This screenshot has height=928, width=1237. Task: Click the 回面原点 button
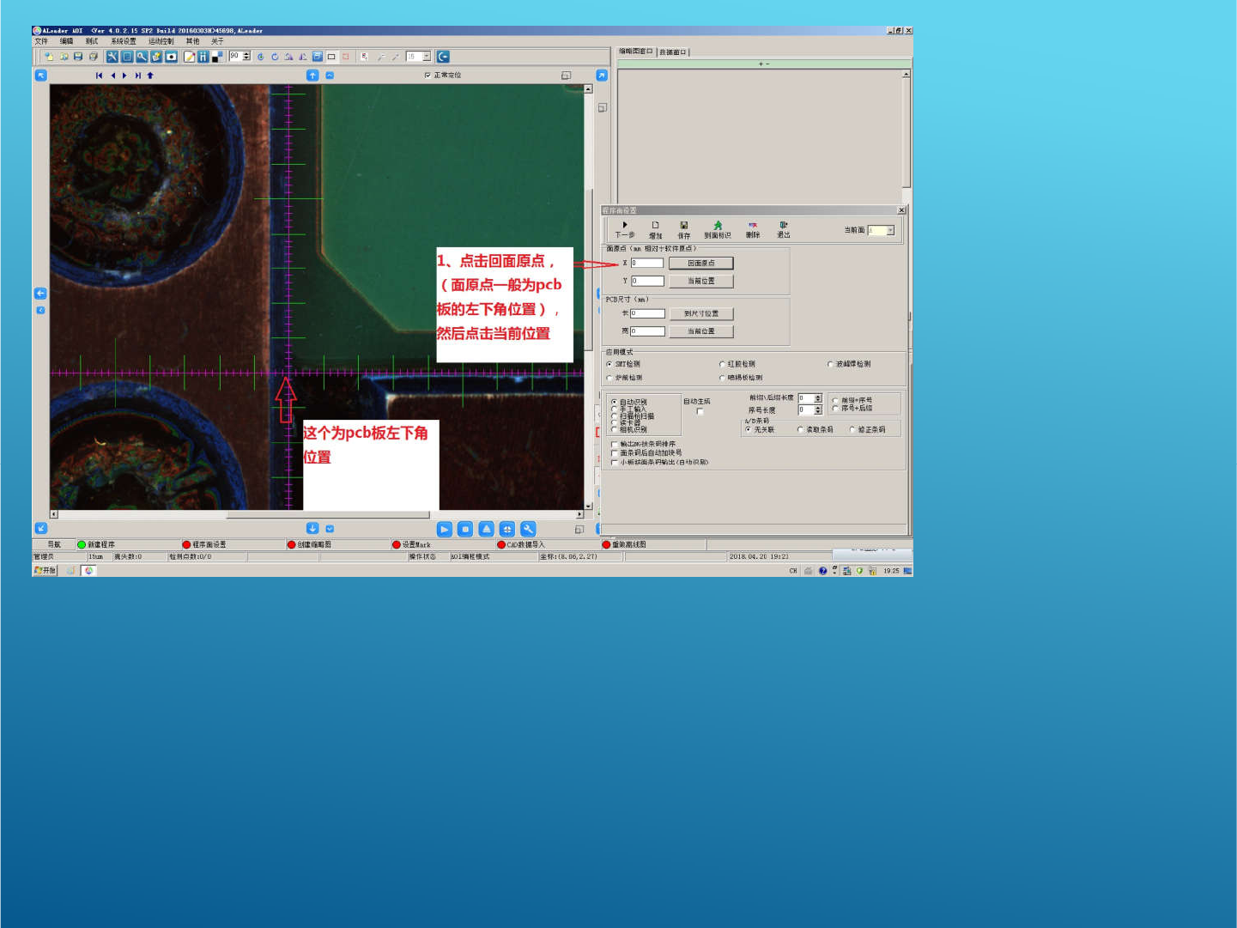(700, 264)
